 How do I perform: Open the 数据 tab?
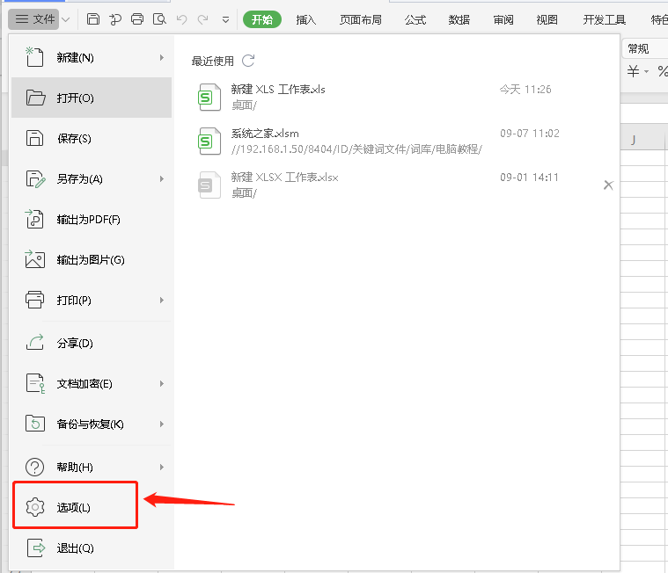coord(459,19)
